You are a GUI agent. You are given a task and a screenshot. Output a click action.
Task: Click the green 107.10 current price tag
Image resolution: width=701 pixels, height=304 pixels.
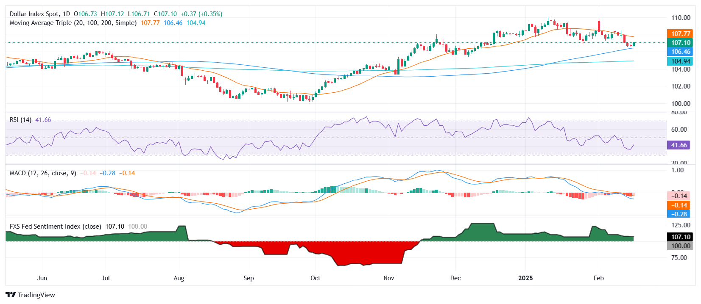tap(680, 42)
